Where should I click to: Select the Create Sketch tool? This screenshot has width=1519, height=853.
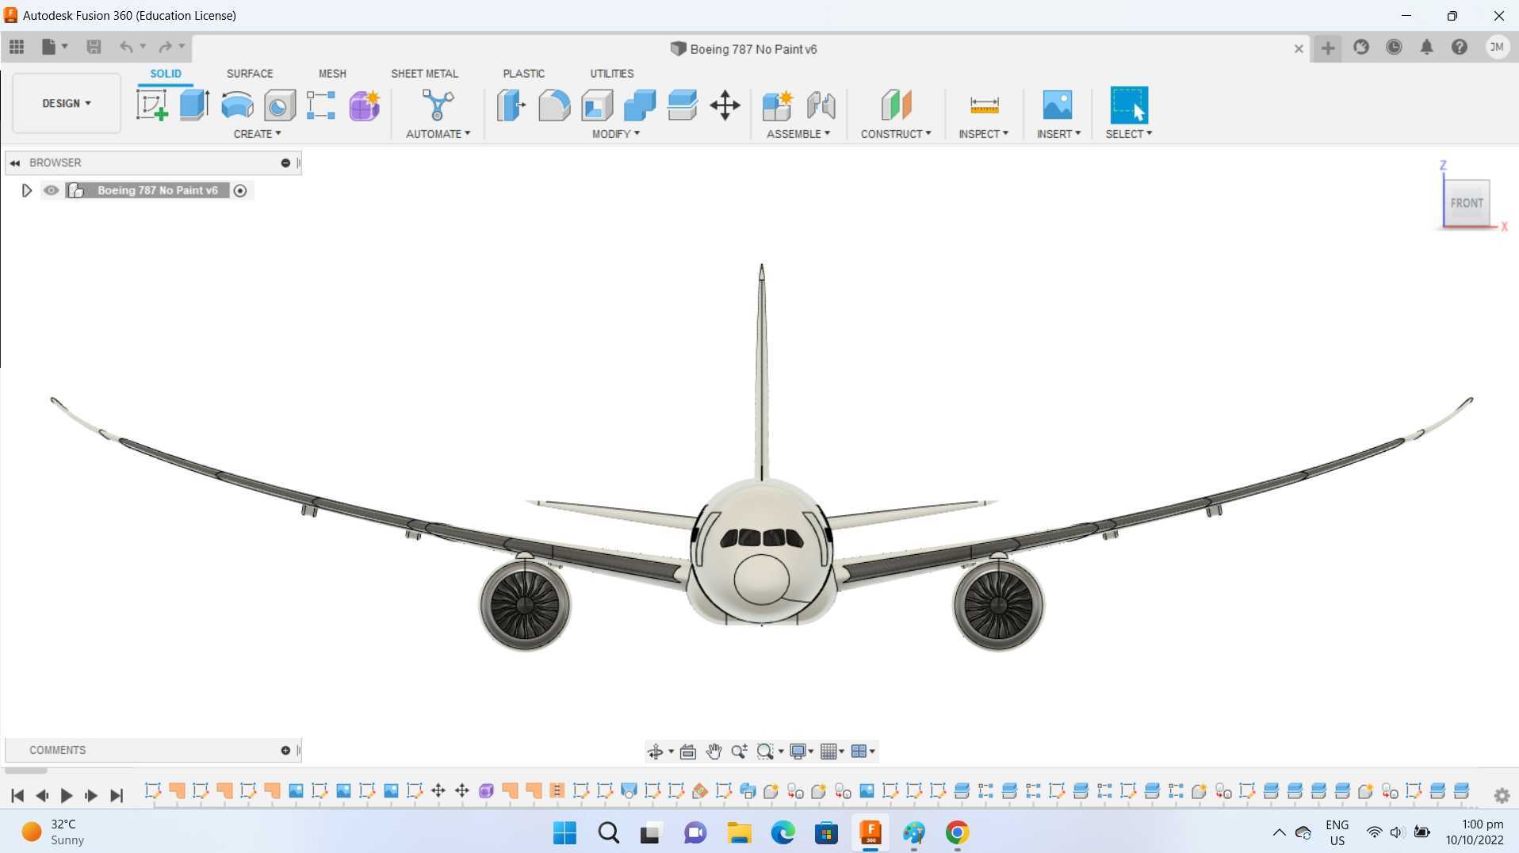(151, 105)
